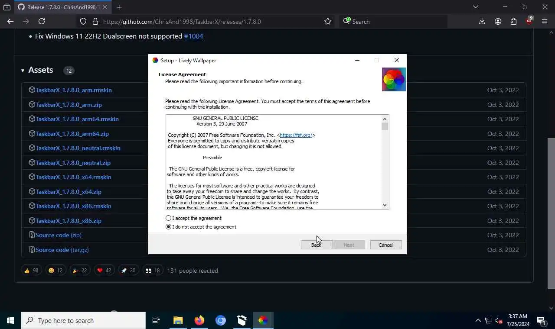
Task: Open a new browser tab
Action: click(x=119, y=7)
